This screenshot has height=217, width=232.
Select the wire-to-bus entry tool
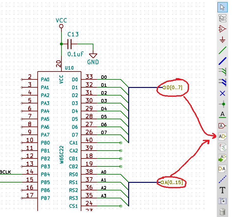coord(223,71)
